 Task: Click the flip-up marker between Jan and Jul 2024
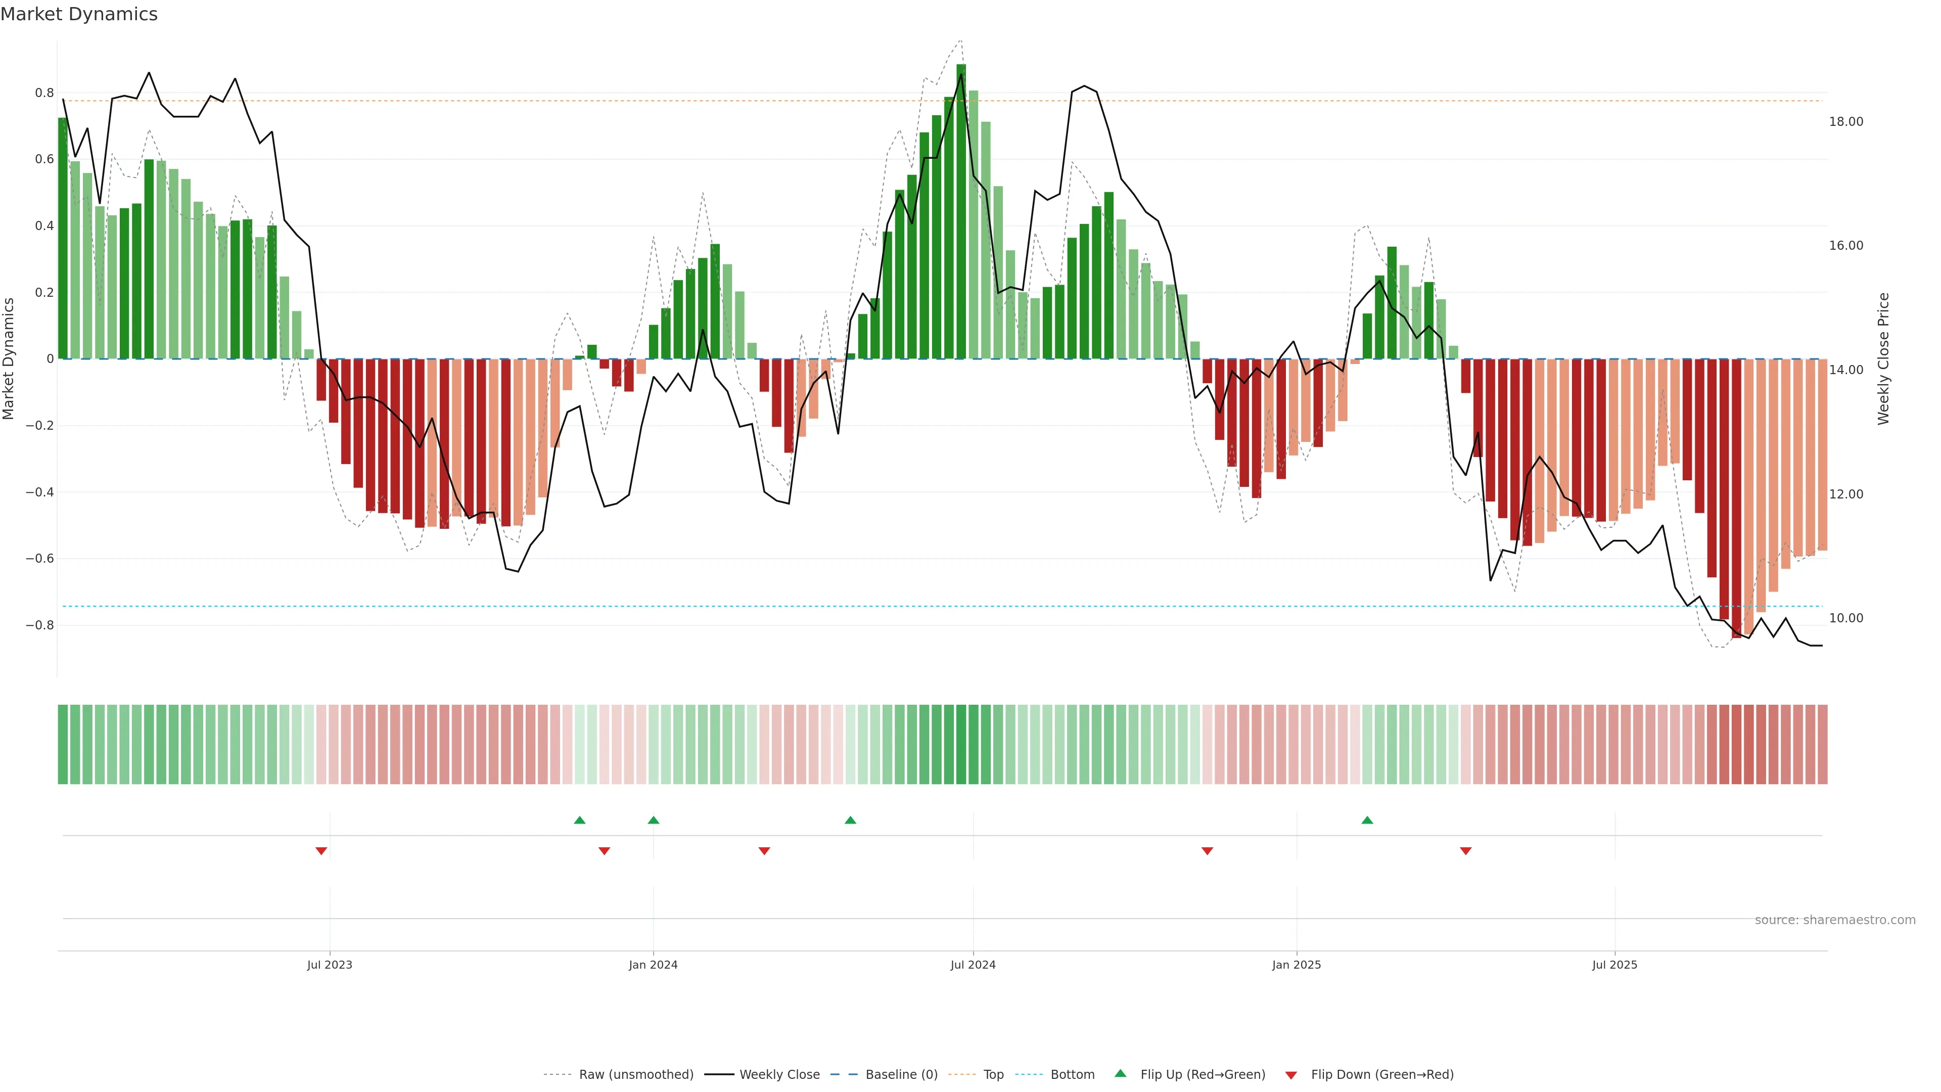850,820
